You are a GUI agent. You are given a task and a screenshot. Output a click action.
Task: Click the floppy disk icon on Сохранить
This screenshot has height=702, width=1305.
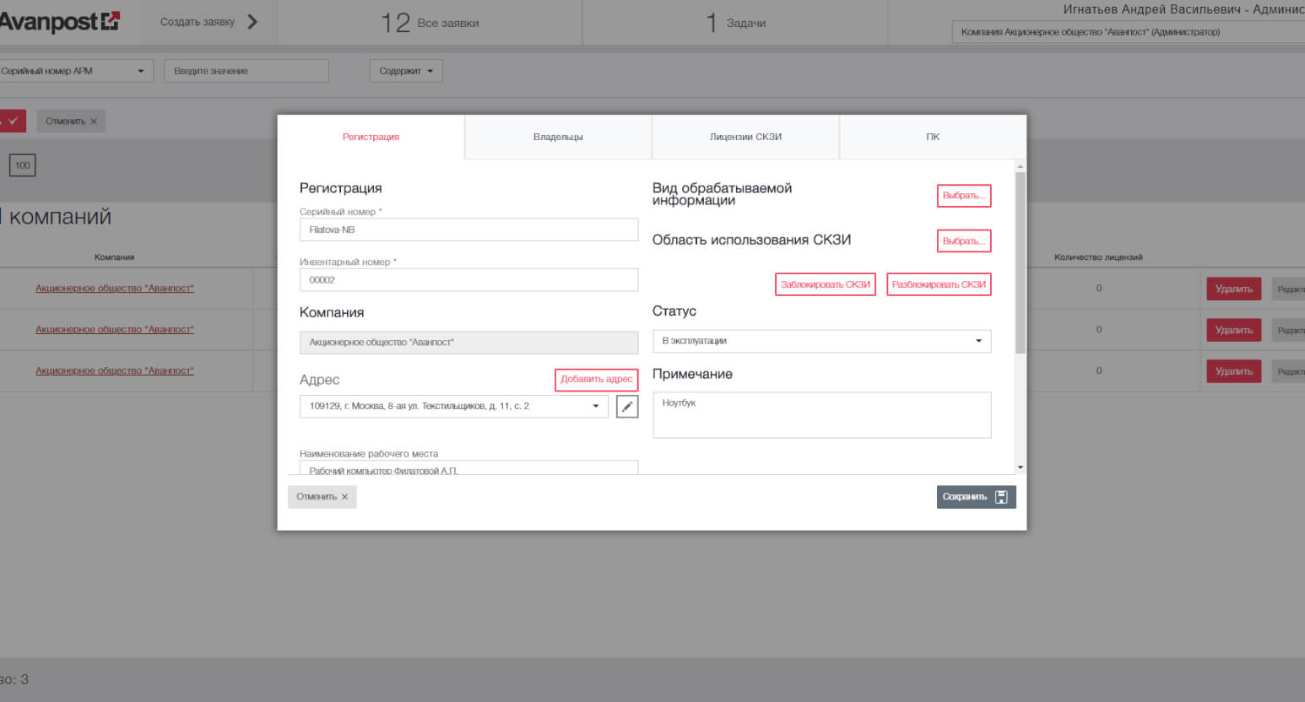click(x=1001, y=497)
